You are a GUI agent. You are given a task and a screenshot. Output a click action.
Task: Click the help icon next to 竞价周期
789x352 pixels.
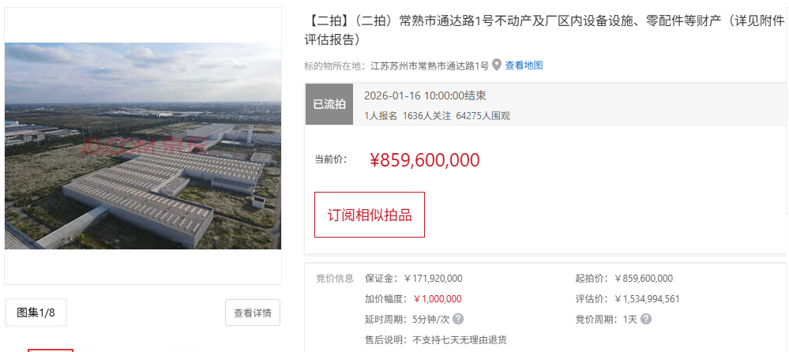tap(646, 319)
